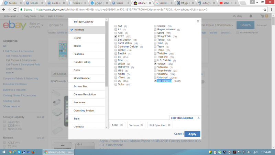This screenshot has width=275, height=155.
Task: Remove the Verizon filter chip
Action: click(141, 125)
